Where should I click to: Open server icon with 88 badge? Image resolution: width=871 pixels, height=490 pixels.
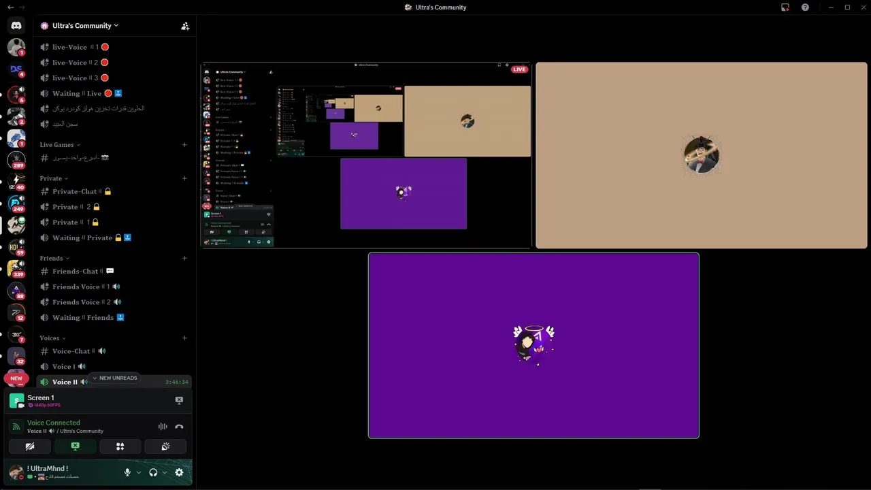click(x=16, y=291)
